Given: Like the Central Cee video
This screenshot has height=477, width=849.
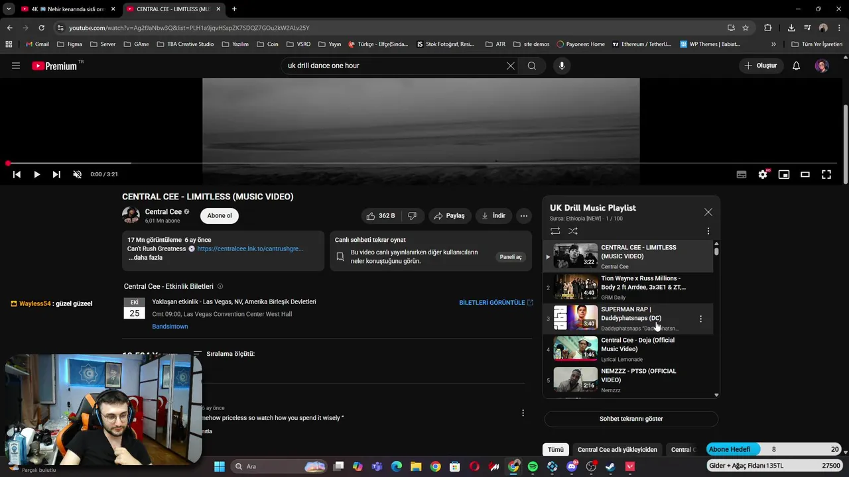Looking at the screenshot, I should click(x=381, y=215).
